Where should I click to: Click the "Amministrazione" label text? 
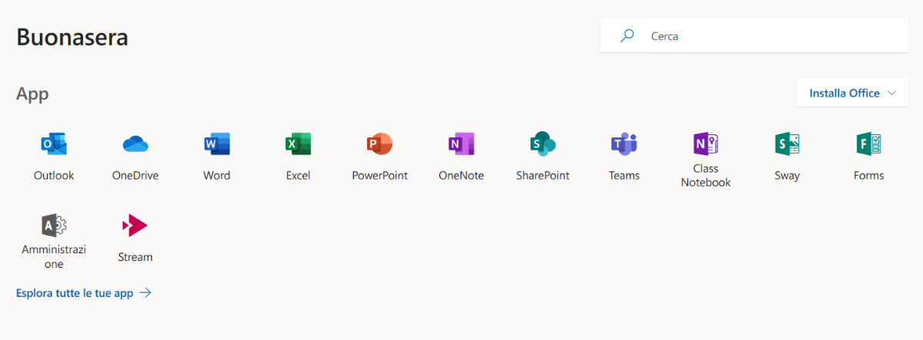54,257
